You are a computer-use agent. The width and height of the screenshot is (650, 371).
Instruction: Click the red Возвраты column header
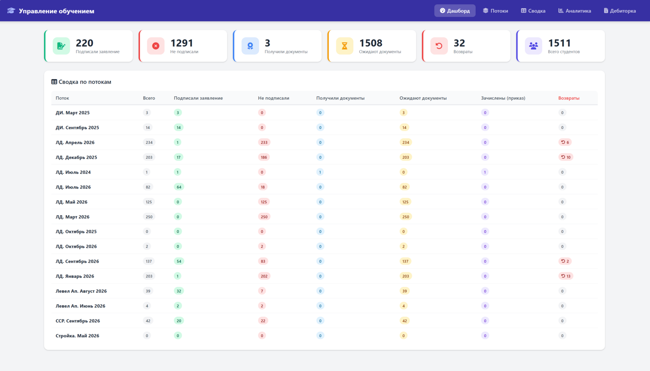(x=569, y=98)
